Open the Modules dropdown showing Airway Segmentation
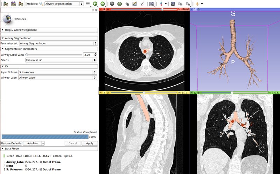This screenshot has width=280, height=174. pos(64,4)
